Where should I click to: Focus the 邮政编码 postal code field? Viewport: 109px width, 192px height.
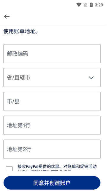[52, 54]
